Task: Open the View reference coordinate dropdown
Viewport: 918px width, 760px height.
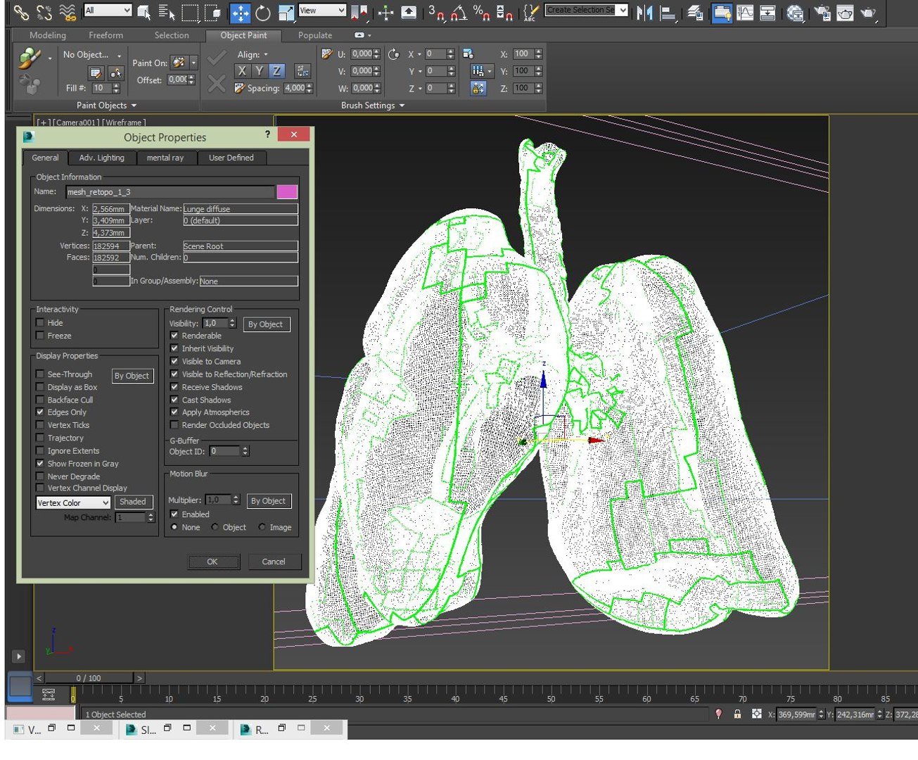Action: click(x=322, y=11)
